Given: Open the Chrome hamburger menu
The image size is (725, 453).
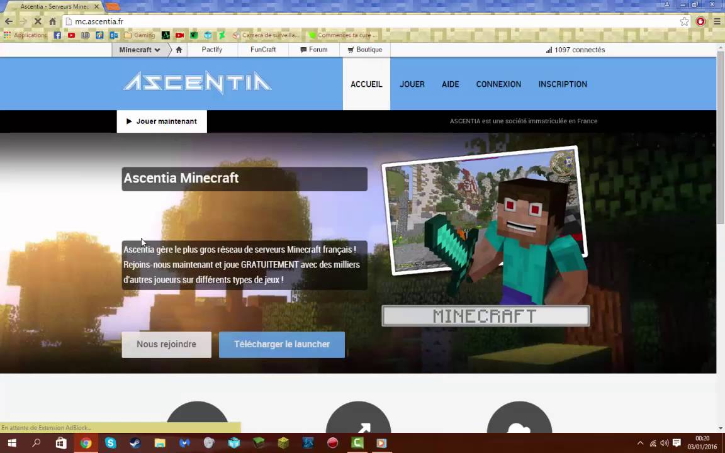Looking at the screenshot, I should [x=717, y=21].
